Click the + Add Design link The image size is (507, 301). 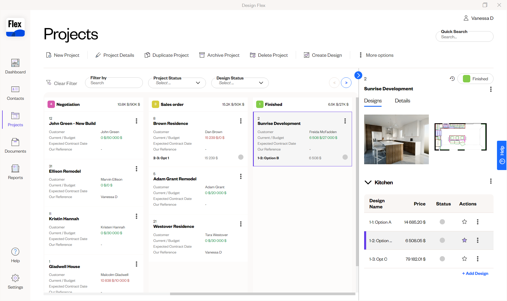coord(475,274)
